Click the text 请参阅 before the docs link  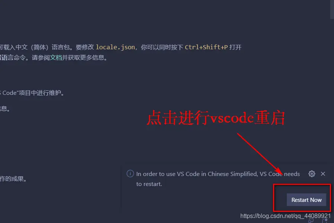[41, 57]
